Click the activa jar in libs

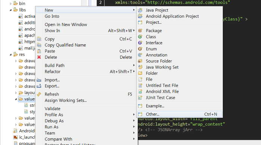[29, 16]
